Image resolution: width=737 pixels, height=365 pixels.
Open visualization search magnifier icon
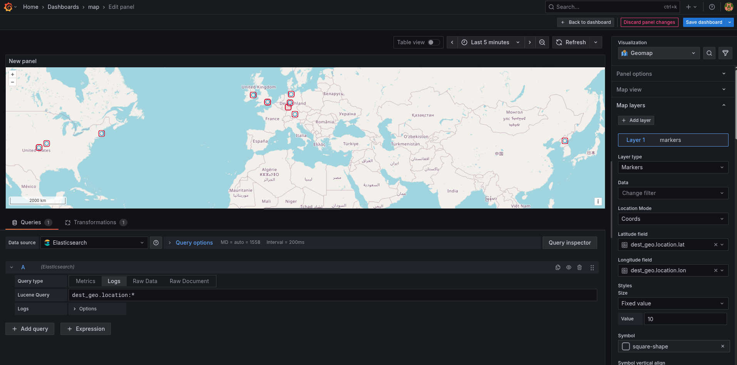point(709,53)
